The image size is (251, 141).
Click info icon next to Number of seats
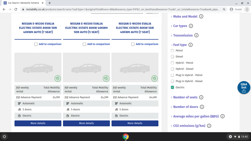(201, 97)
